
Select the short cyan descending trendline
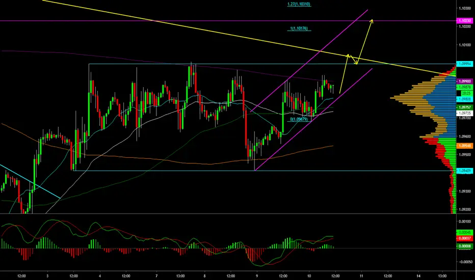pos(30,181)
